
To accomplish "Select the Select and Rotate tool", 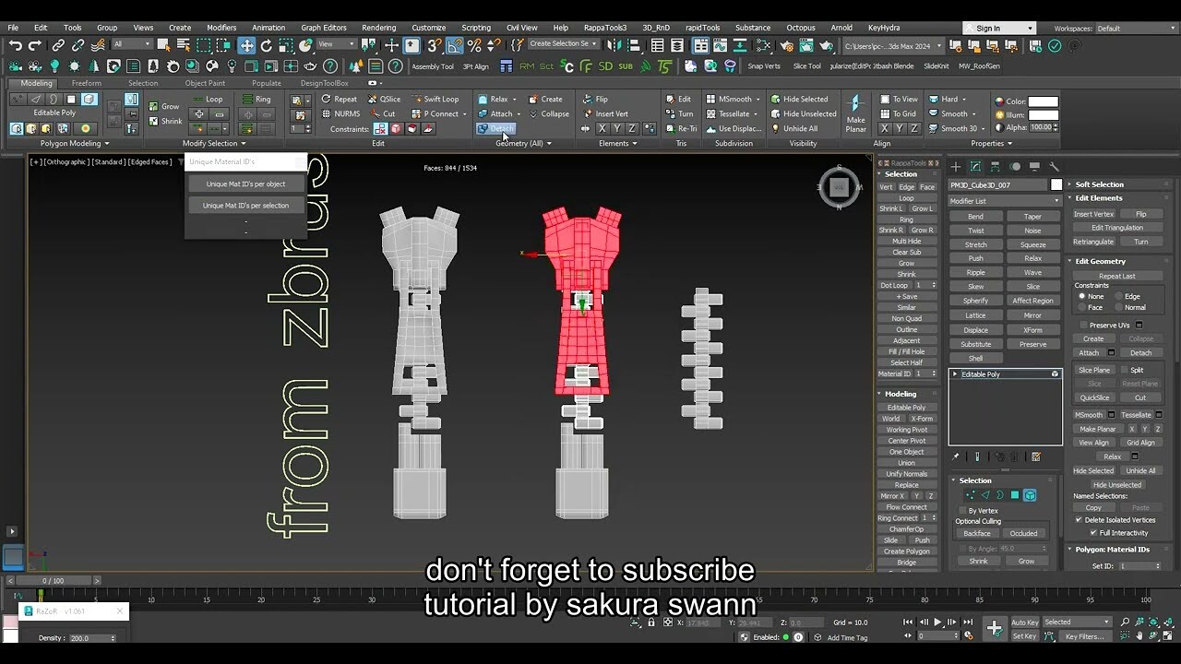I will pyautogui.click(x=266, y=44).
